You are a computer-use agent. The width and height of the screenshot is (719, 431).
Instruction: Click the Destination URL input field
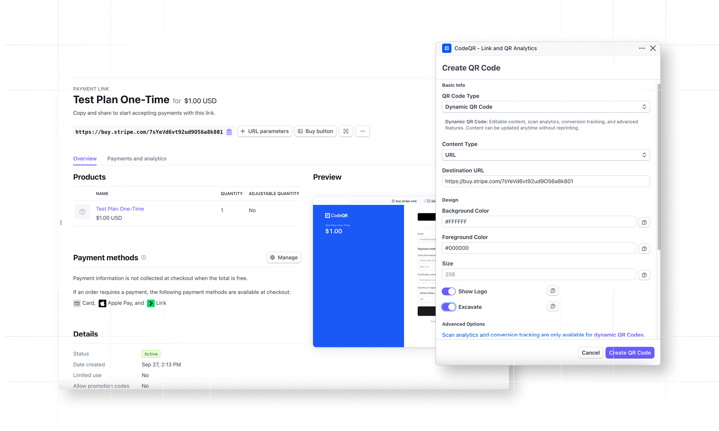click(546, 181)
